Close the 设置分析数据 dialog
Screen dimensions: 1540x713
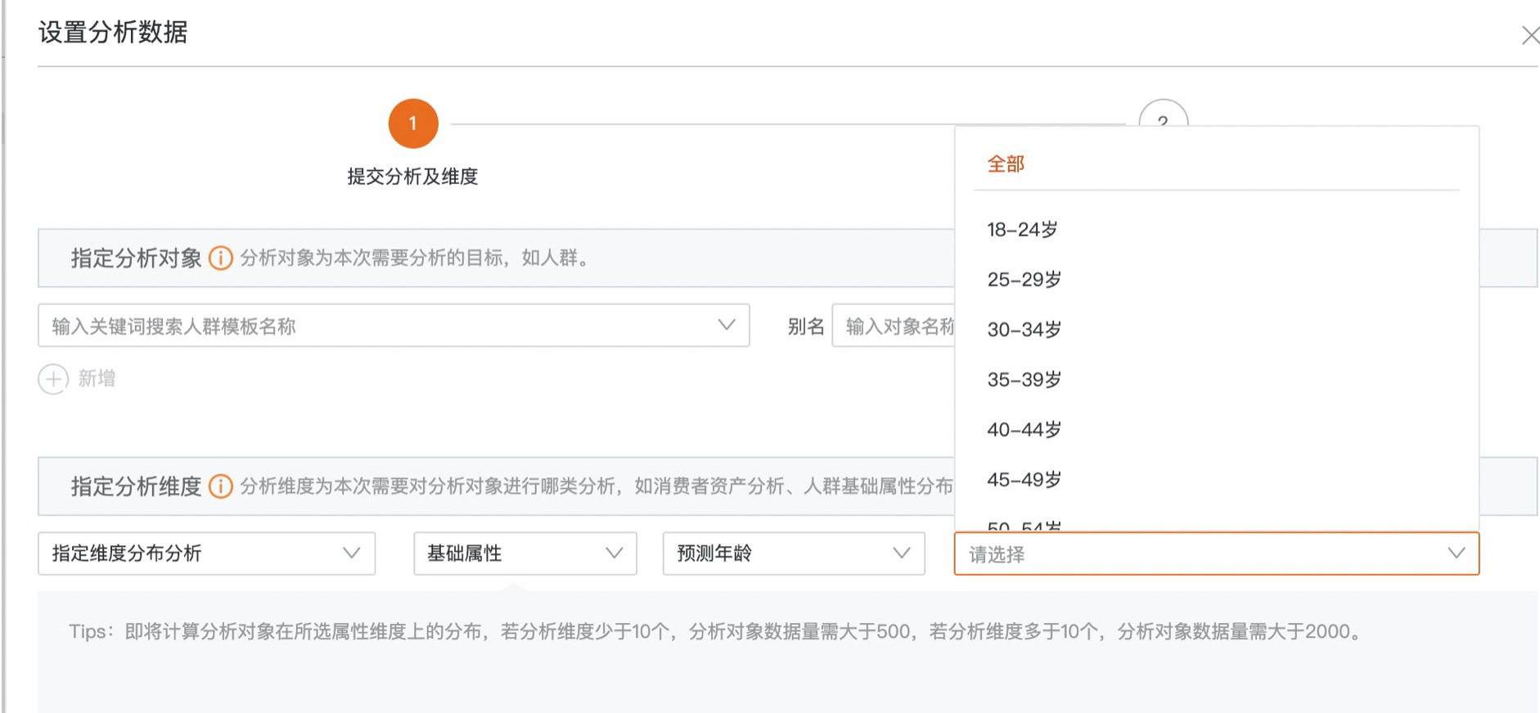click(x=1529, y=35)
